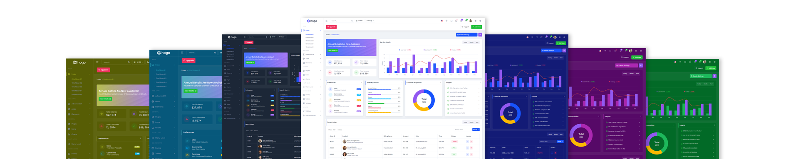This screenshot has width=791, height=159.
Task: Click the search field in the white window
Action: [342, 21]
